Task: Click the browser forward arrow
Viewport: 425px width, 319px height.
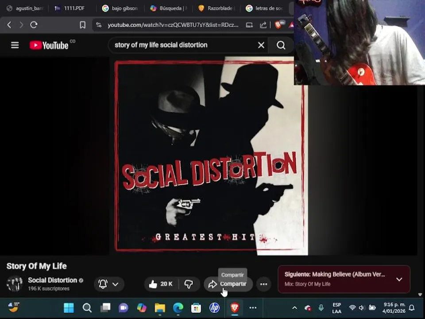Action: pyautogui.click(x=21, y=25)
